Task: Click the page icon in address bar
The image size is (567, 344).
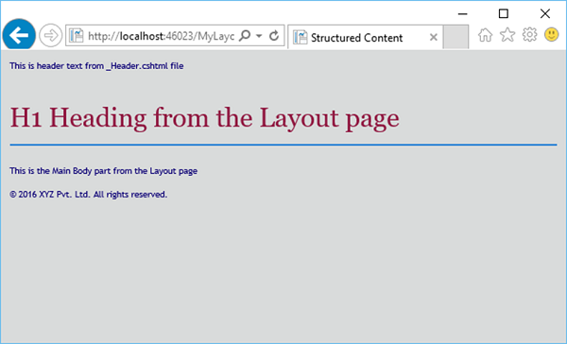Action: [x=77, y=36]
